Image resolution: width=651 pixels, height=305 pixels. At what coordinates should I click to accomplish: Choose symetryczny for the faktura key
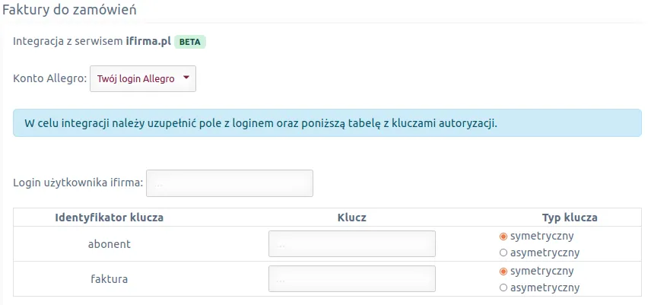pyautogui.click(x=503, y=271)
